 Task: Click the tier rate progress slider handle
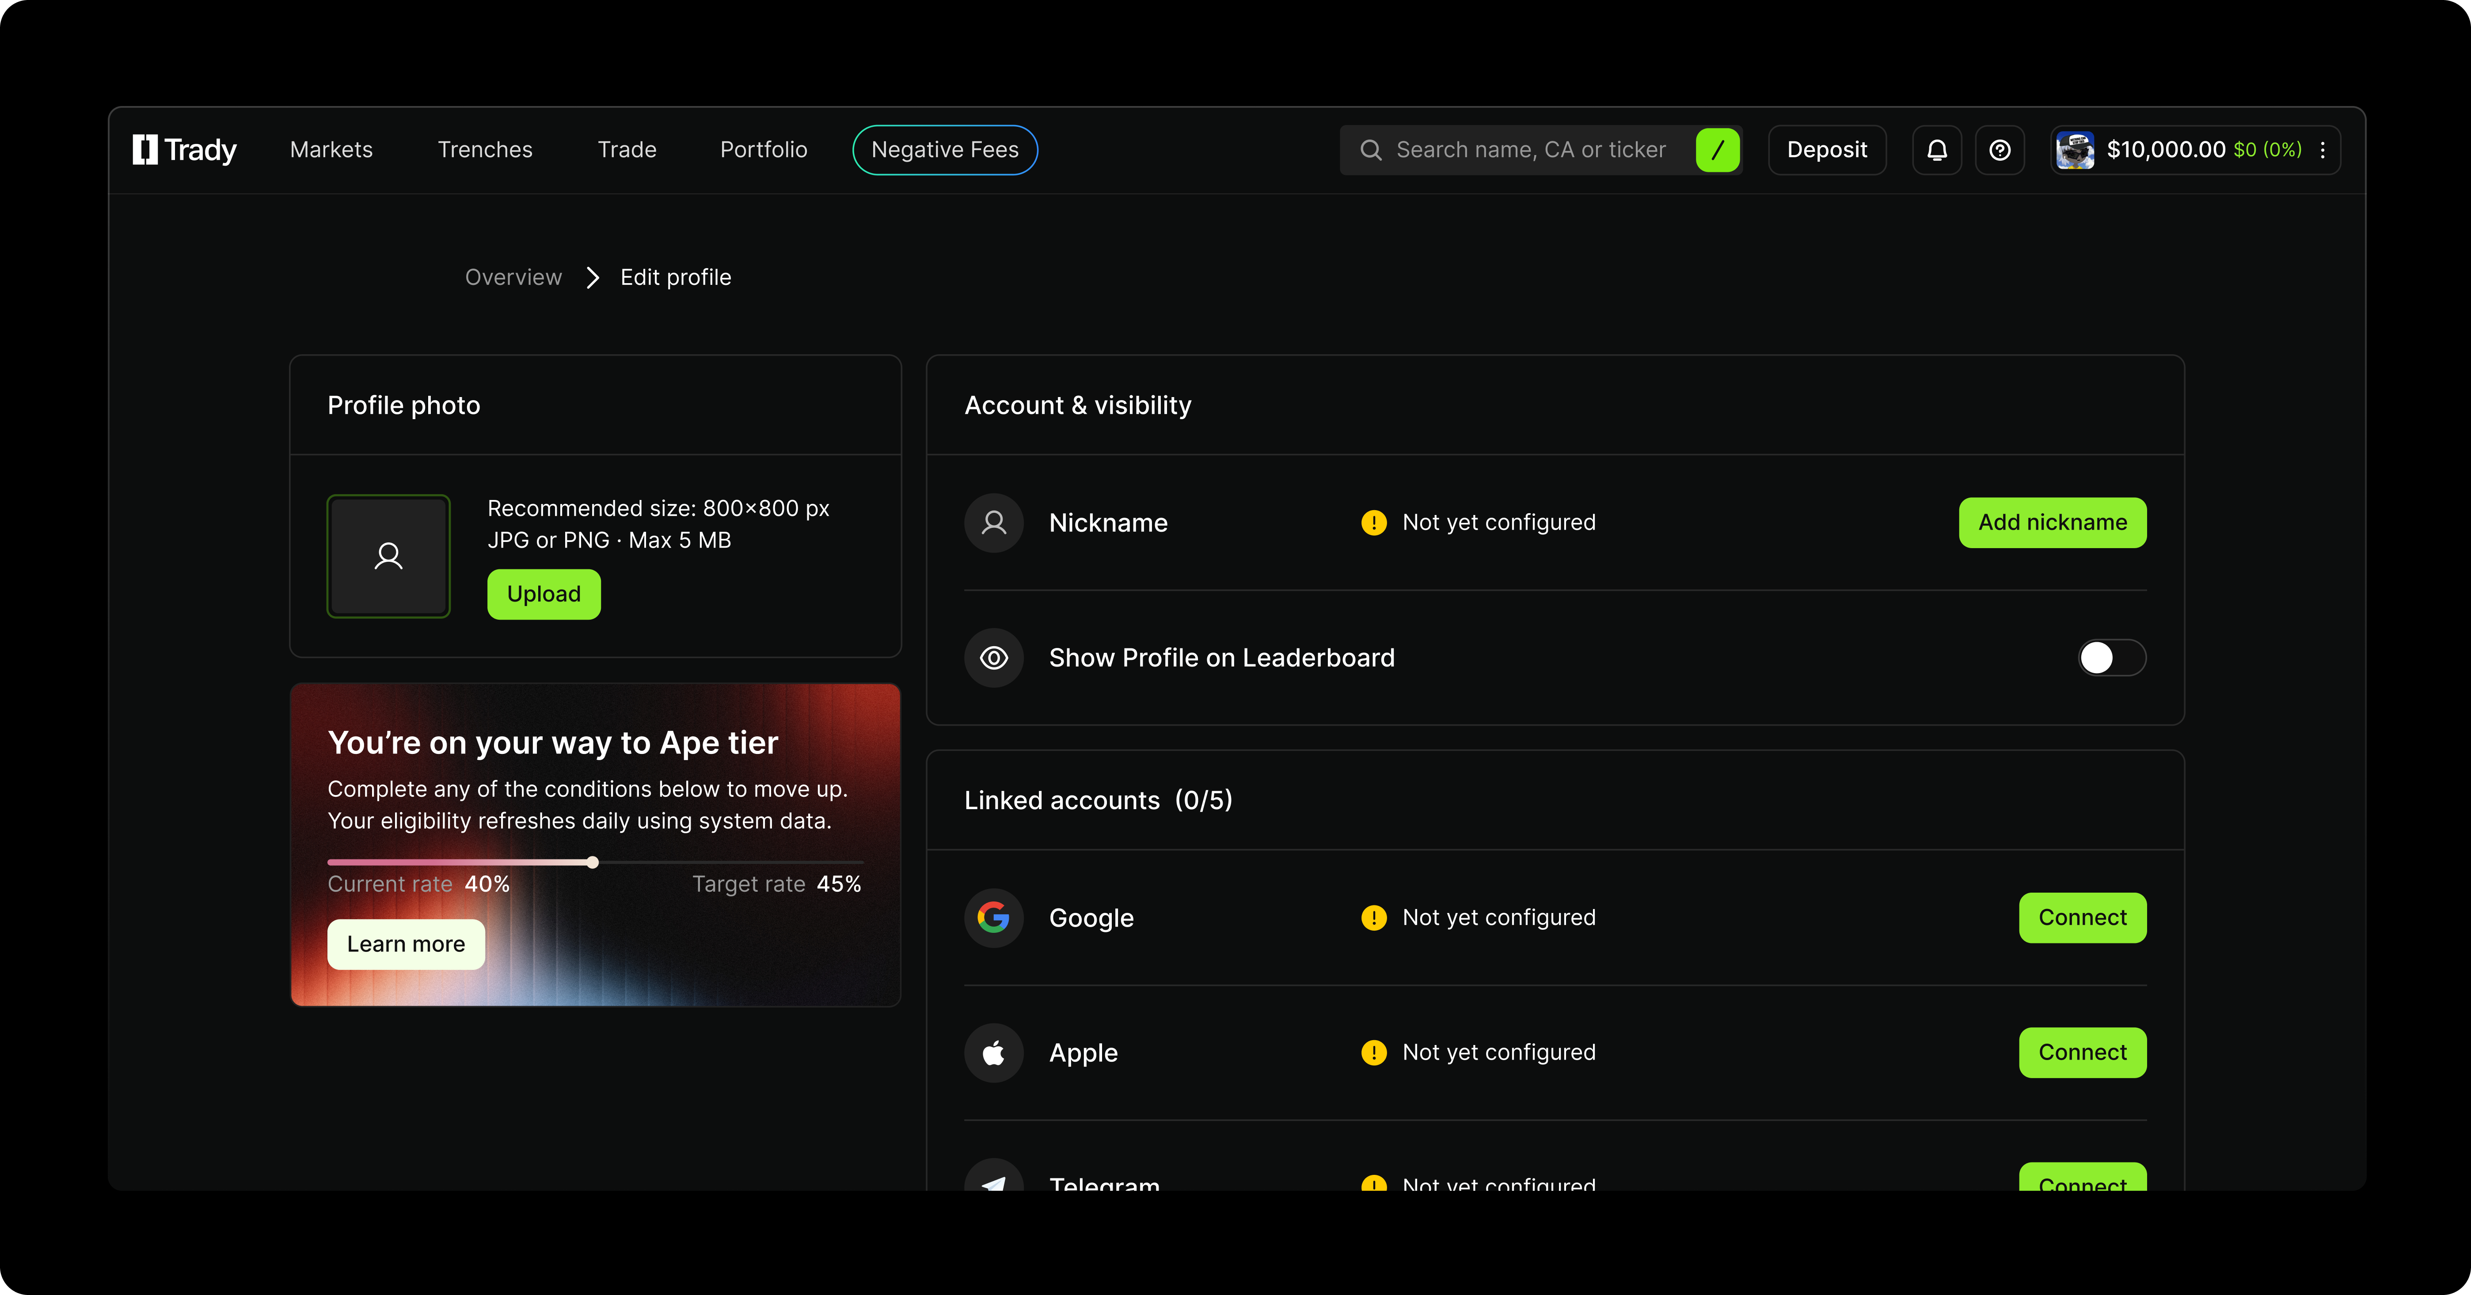[x=593, y=863]
